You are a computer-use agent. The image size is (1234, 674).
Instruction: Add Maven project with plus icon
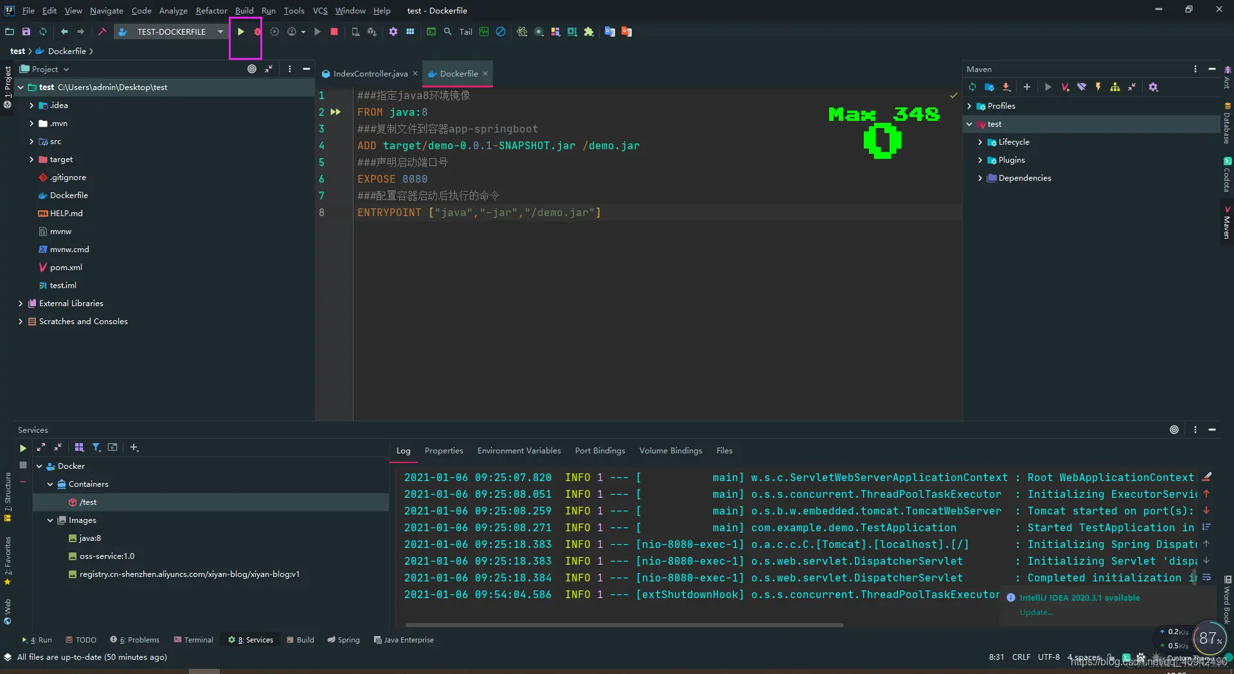1027,87
